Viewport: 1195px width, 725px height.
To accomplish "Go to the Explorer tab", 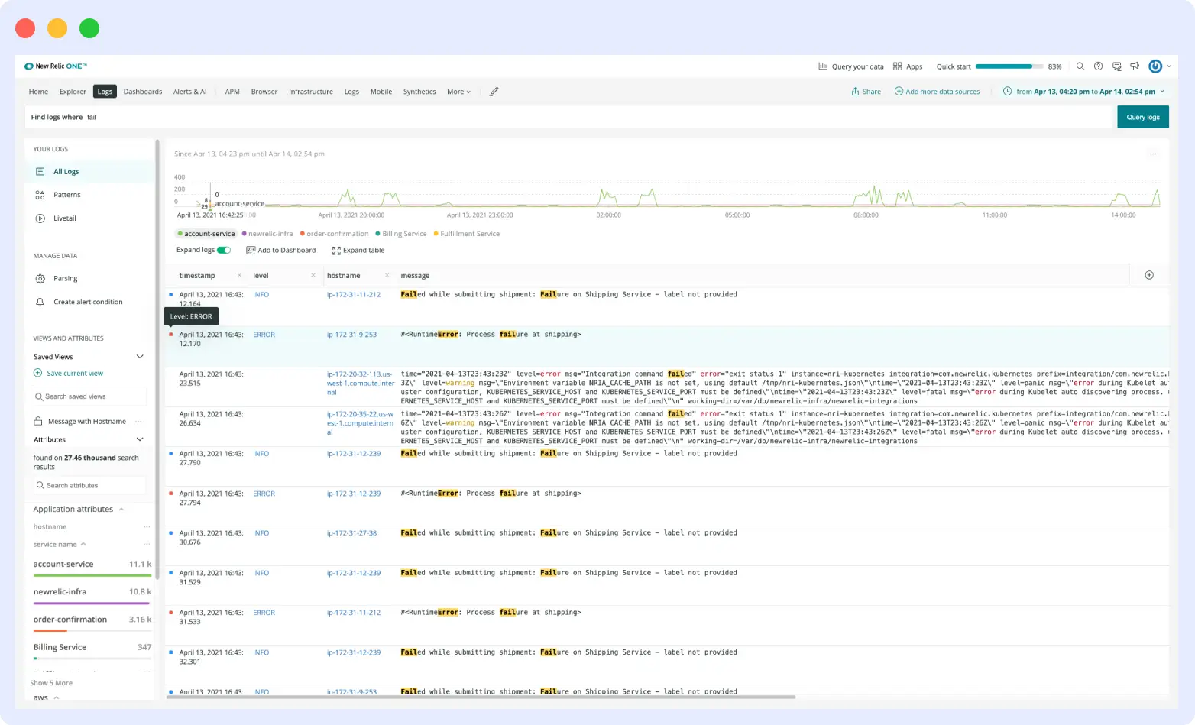I will [x=73, y=92].
